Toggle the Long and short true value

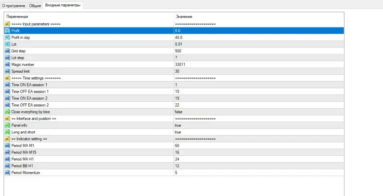(x=178, y=132)
